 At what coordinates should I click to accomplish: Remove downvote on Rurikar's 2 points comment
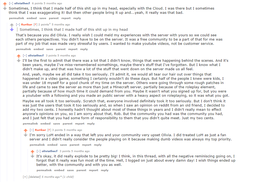click(12, 29)
